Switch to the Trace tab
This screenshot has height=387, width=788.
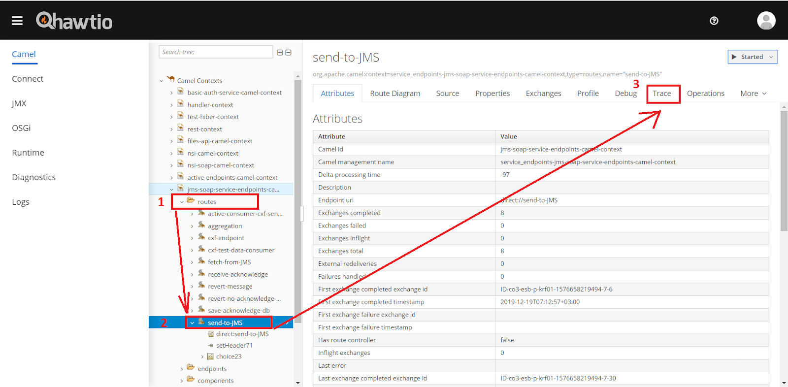(x=662, y=94)
